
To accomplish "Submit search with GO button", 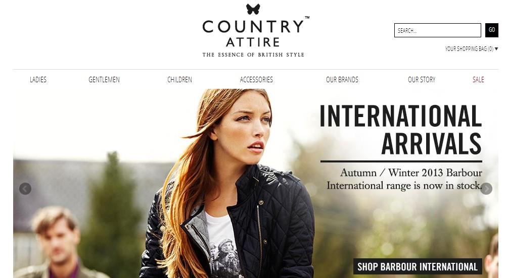I will [x=491, y=30].
